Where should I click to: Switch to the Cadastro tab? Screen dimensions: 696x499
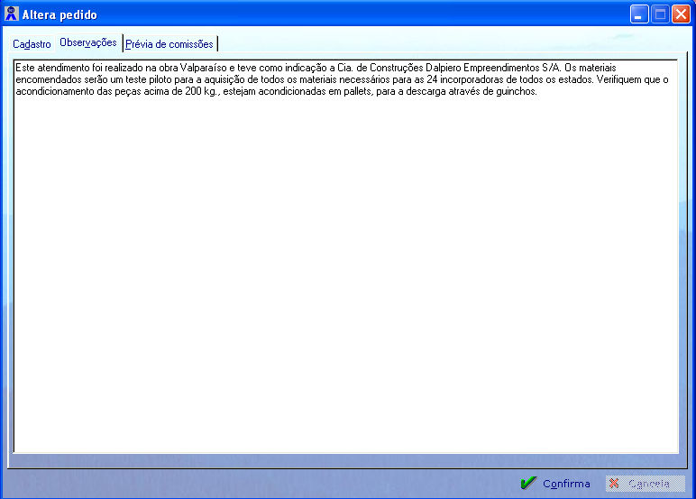[x=32, y=44]
